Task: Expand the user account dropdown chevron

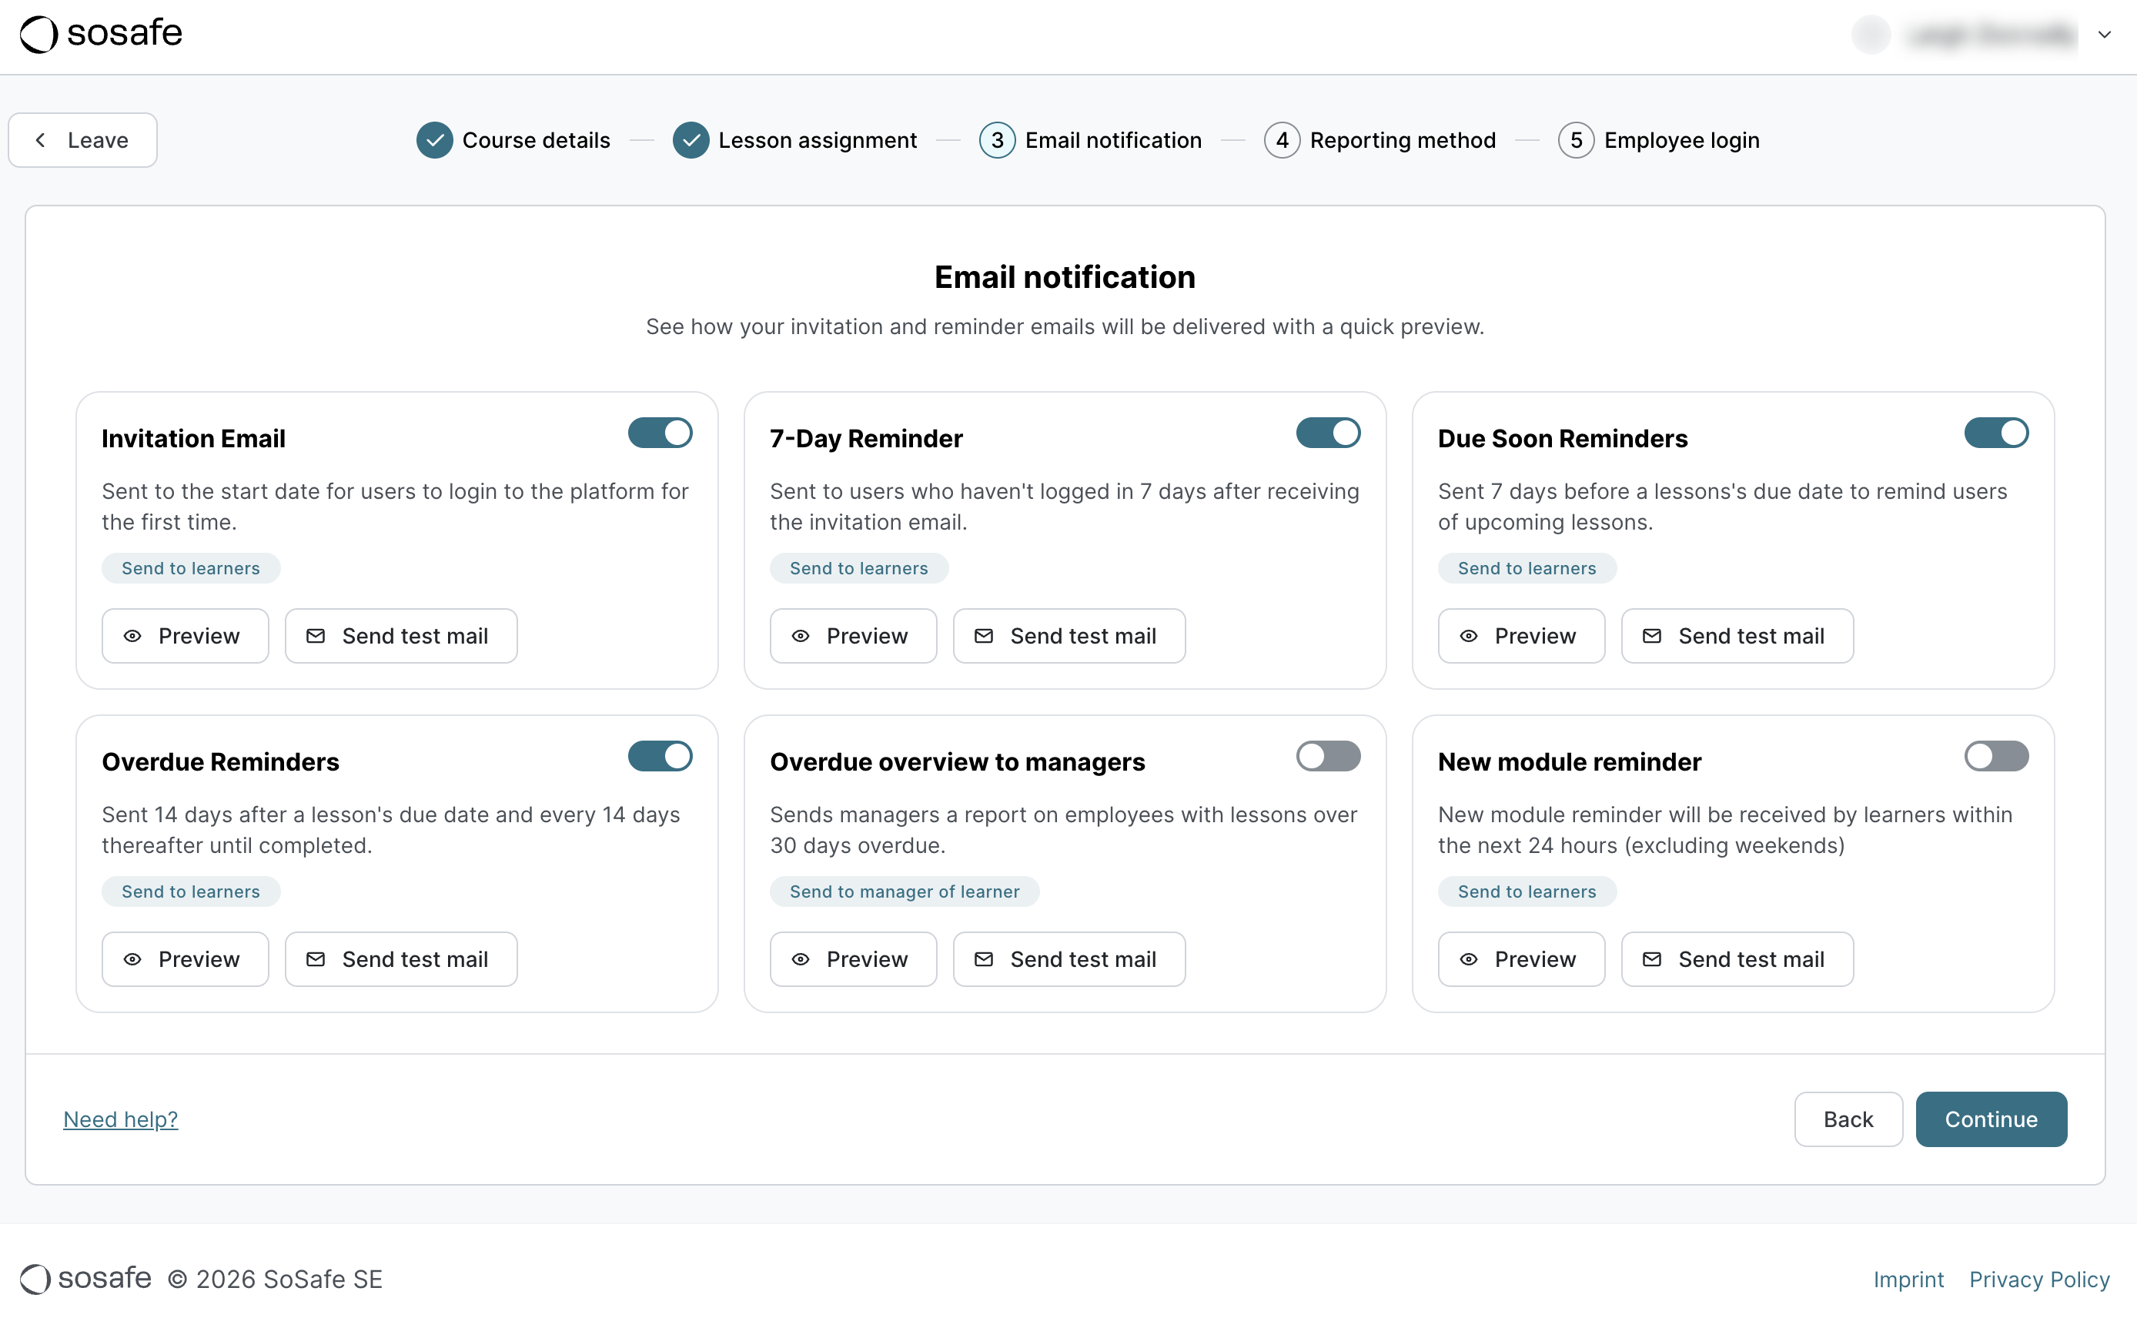Action: 2104,35
